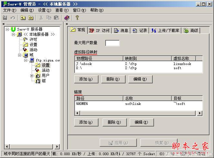This screenshot has width=214, height=158.
Task: Click 编辑(E) under virtual path mapping
Action: [x=140, y=79]
